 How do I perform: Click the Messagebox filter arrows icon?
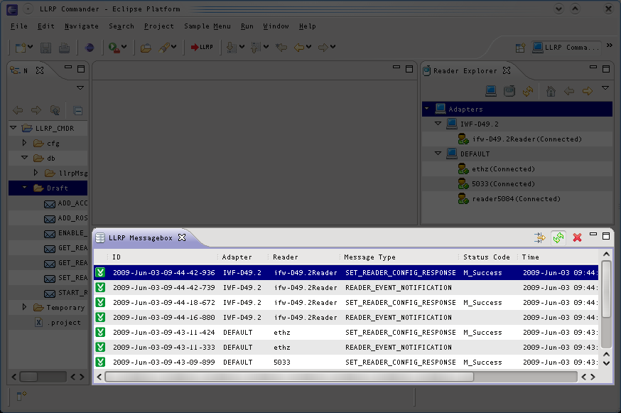coord(539,238)
